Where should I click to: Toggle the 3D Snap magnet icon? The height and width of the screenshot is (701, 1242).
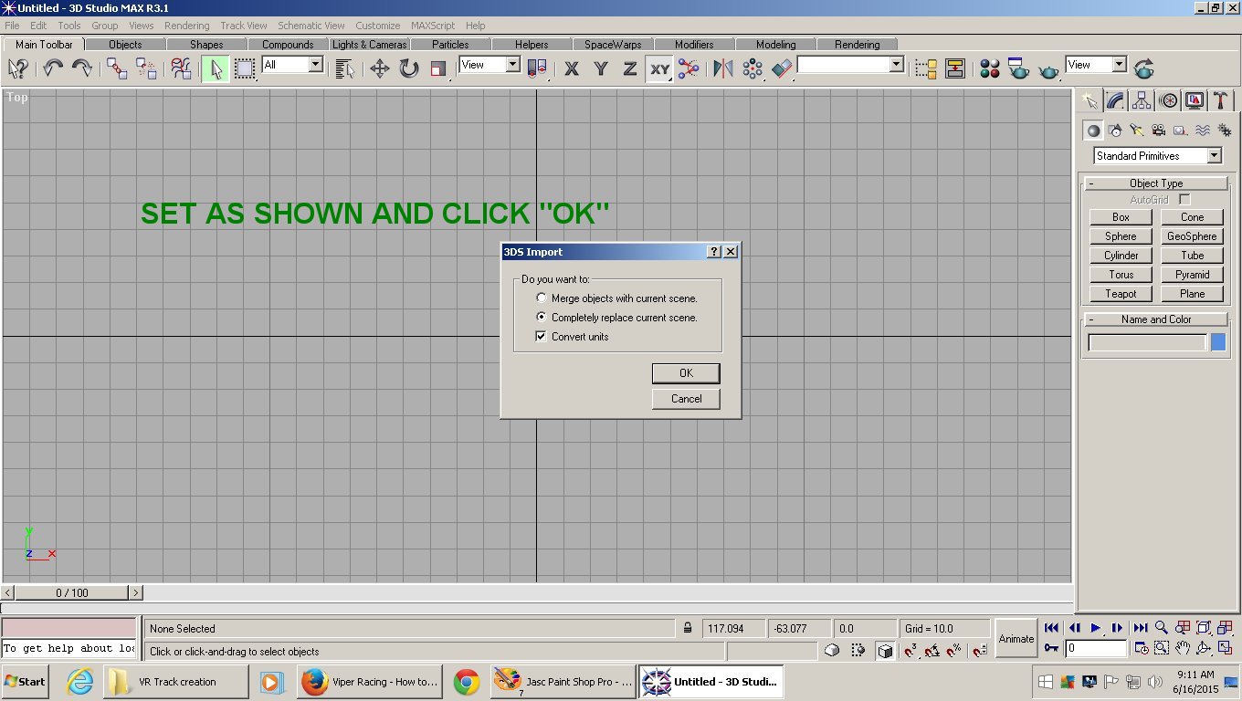click(910, 650)
